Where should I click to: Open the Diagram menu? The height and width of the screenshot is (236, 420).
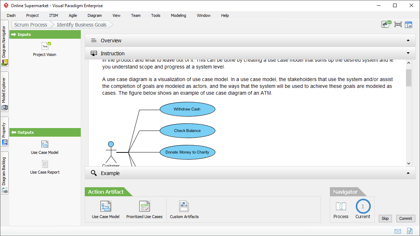tap(94, 15)
